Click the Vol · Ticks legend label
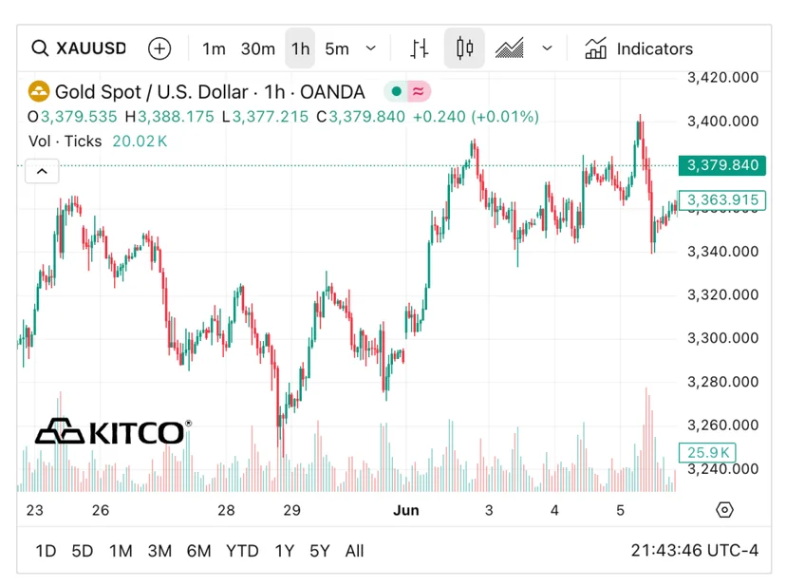 click(x=65, y=141)
